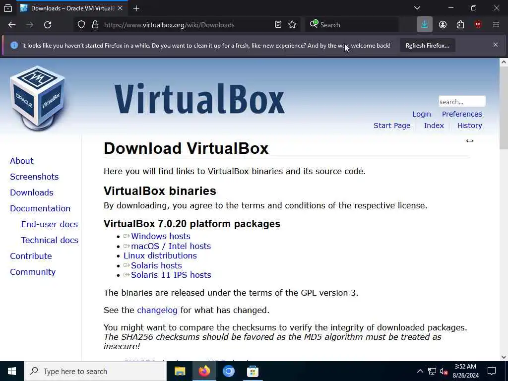The width and height of the screenshot is (508, 381).
Task: Open End-user docs sidebar link
Action: tap(50, 224)
